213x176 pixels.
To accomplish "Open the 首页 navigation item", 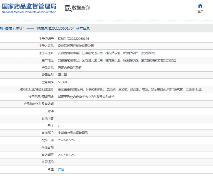I will point(200,11).
